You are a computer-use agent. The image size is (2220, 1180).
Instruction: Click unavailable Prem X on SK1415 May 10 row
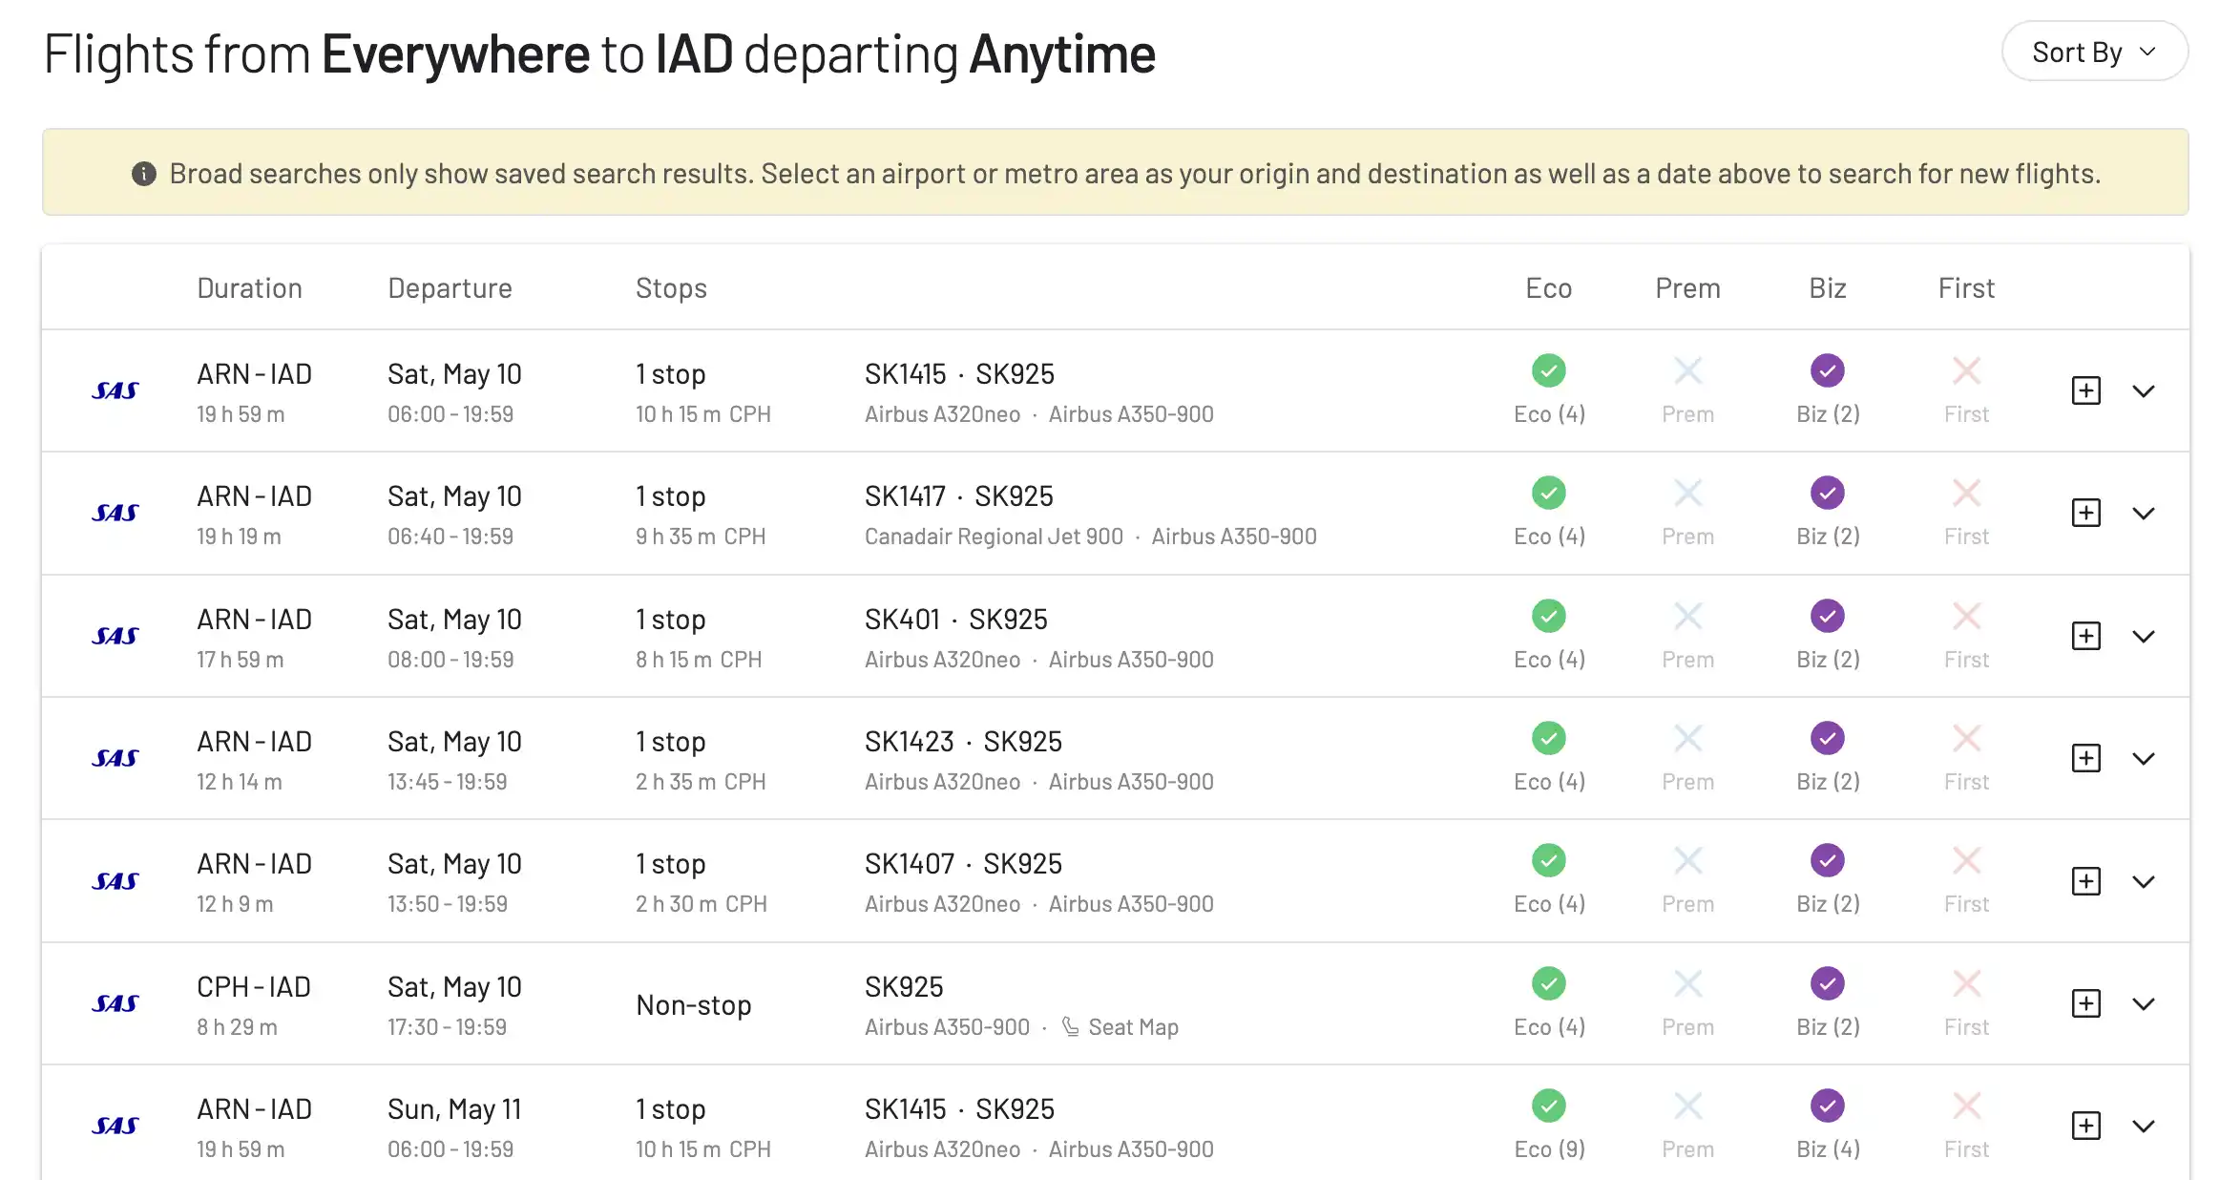pyautogui.click(x=1687, y=370)
